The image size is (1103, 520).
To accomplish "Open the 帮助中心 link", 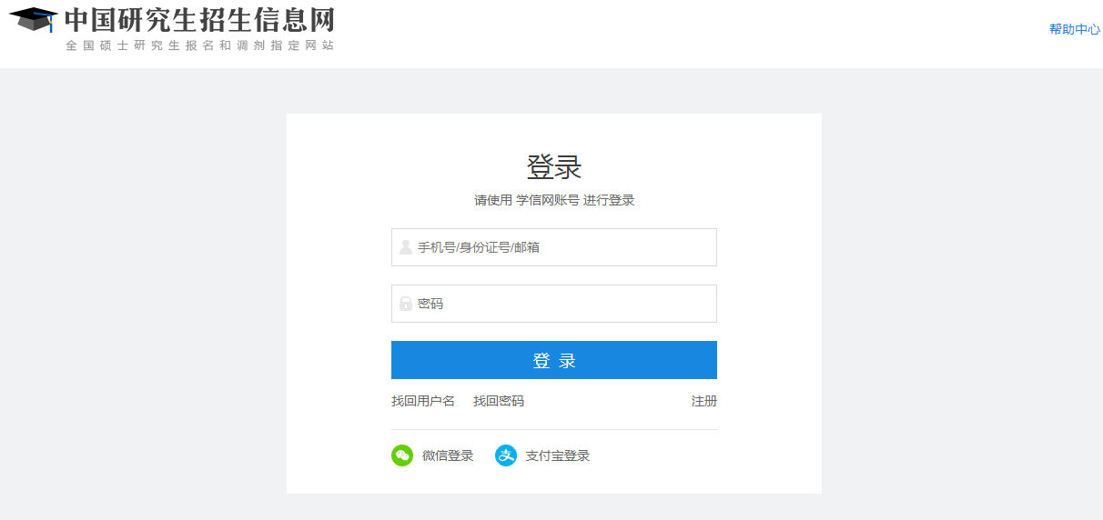I will pos(1074,29).
